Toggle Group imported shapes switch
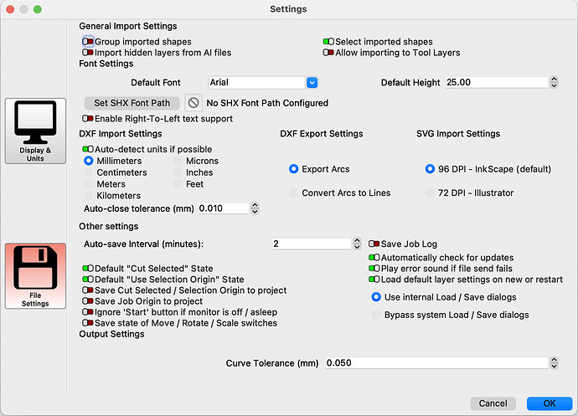 pyautogui.click(x=88, y=42)
